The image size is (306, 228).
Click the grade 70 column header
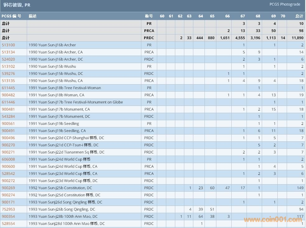(x=283, y=16)
